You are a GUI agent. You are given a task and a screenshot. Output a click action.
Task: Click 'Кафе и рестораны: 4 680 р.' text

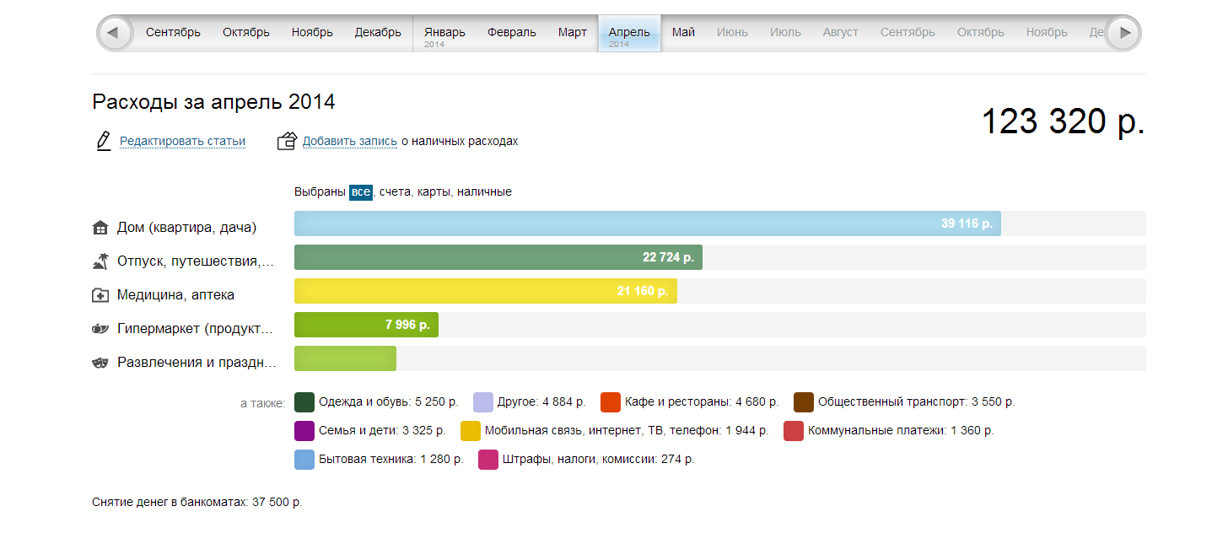click(702, 402)
